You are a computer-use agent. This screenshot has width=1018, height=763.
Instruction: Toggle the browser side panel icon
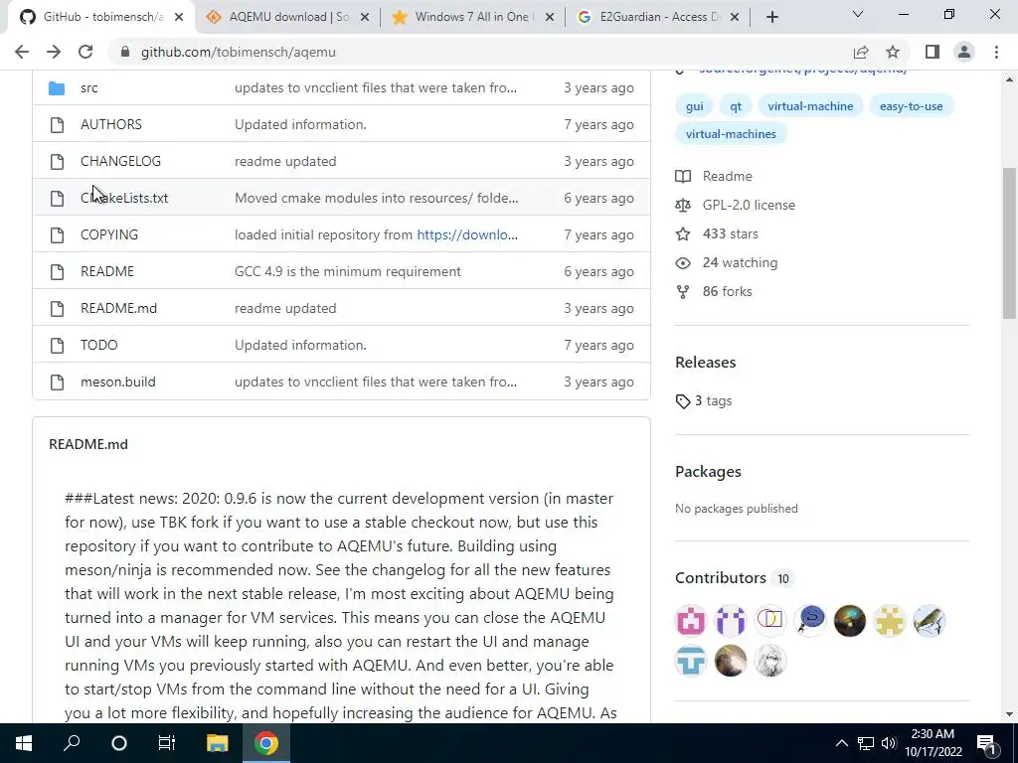(933, 52)
